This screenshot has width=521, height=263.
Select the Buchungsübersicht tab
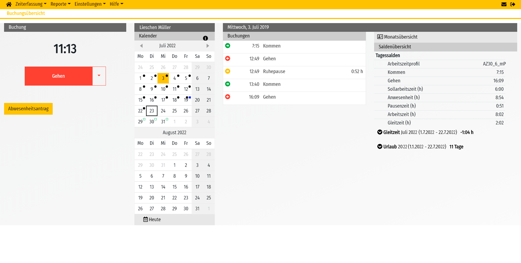[26, 13]
